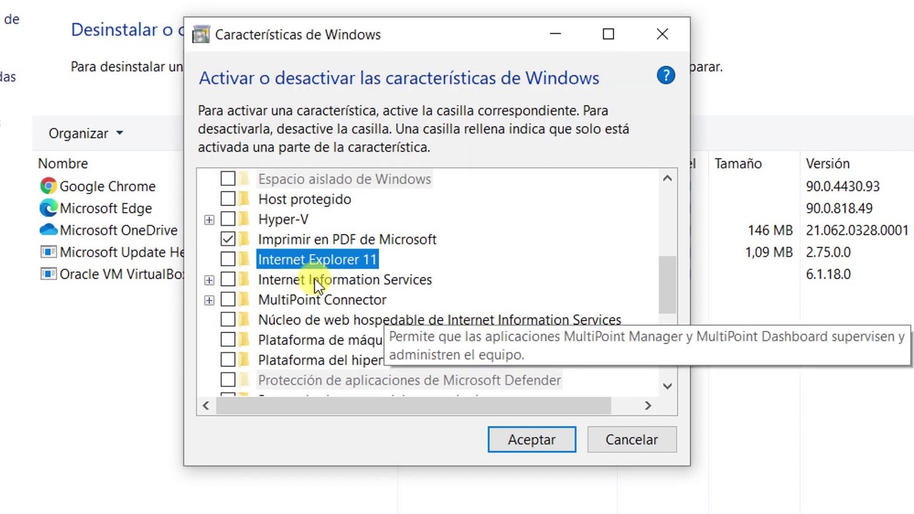Select Núcleo de web hospedable de Internet Information Services
This screenshot has width=914, height=514.
click(439, 319)
